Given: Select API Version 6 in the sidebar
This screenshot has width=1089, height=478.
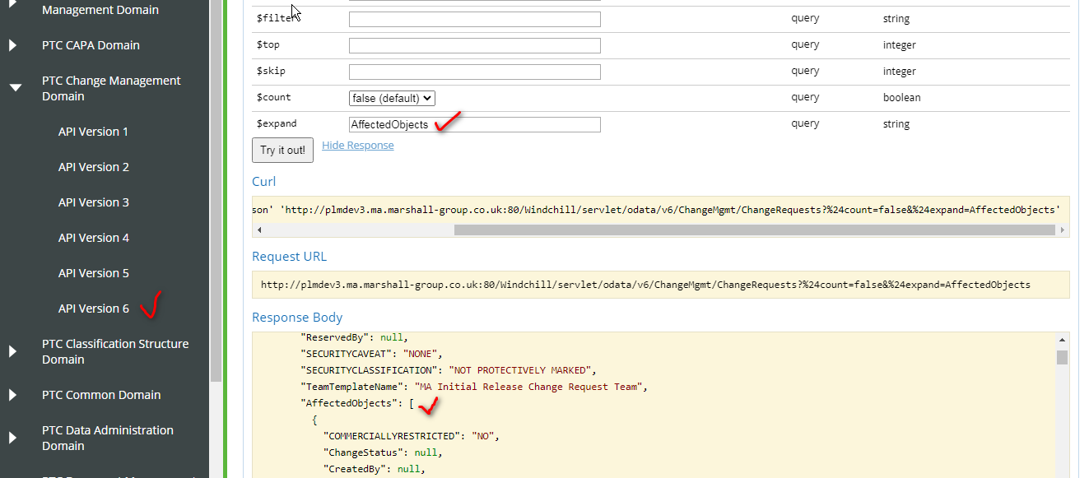Looking at the screenshot, I should coord(93,308).
